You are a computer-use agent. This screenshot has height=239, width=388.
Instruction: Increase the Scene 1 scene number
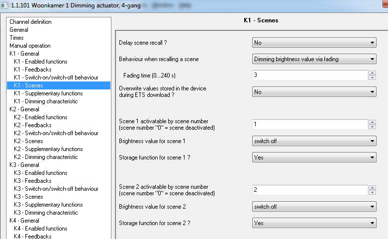pos(372,122)
